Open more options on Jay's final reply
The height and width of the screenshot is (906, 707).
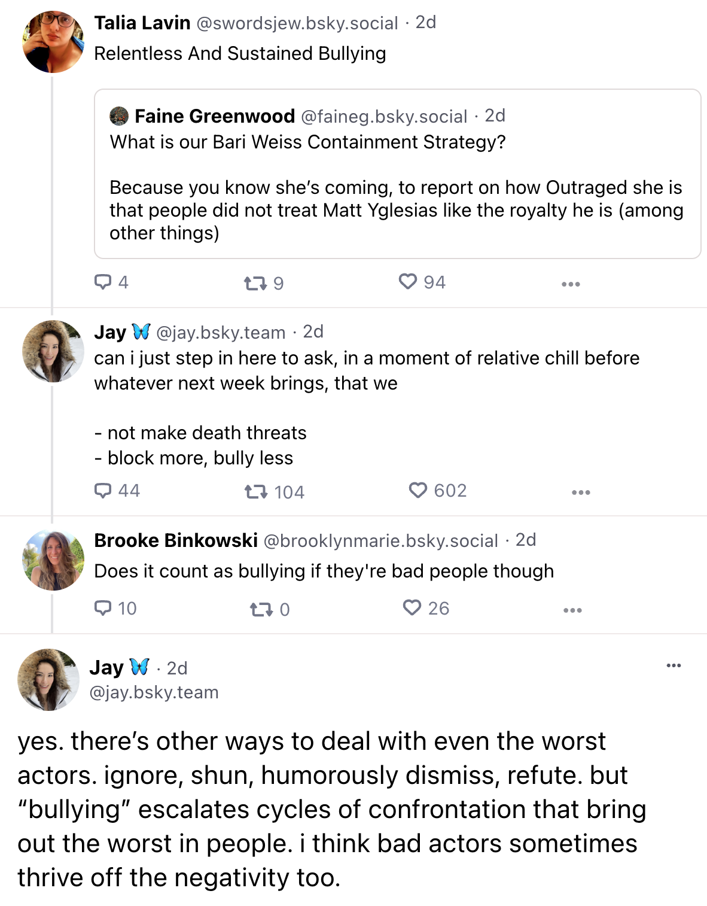tap(674, 665)
